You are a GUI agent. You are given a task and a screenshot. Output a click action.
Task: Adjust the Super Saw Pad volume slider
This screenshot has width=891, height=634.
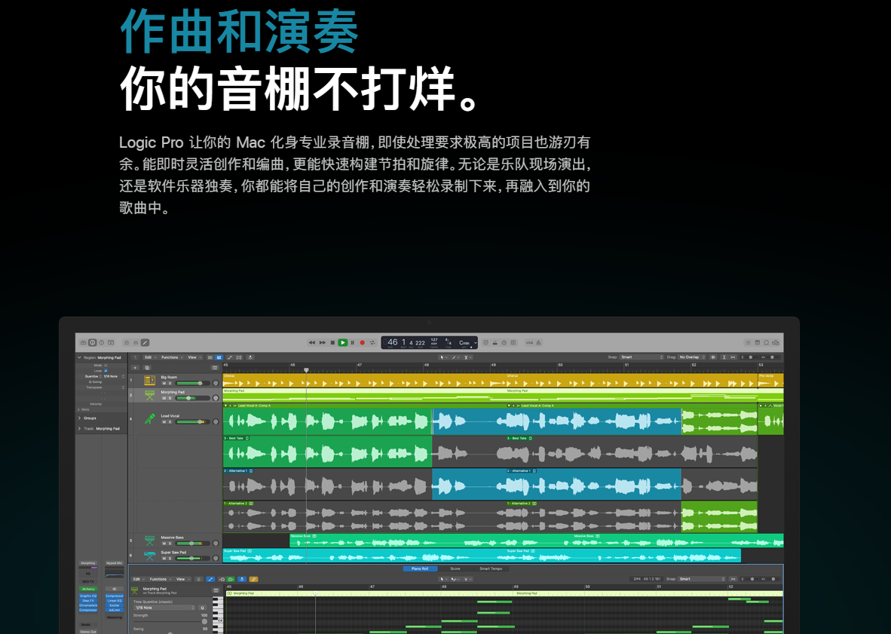[194, 559]
